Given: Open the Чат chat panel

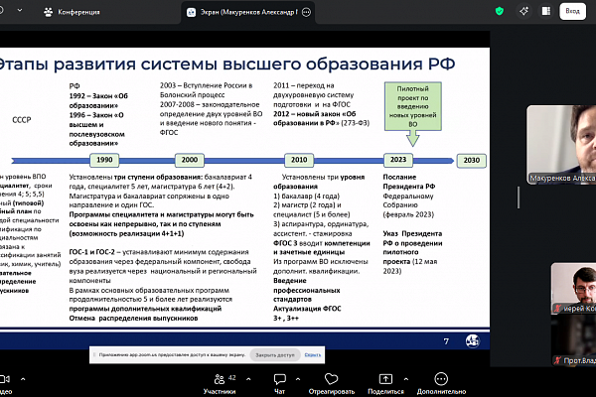Looking at the screenshot, I should pos(279,384).
